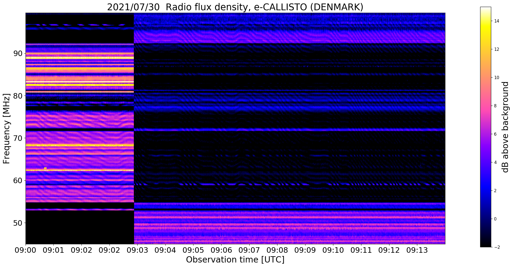Click the 90 MHz tick label
The image size is (513, 267).
[x=18, y=54]
